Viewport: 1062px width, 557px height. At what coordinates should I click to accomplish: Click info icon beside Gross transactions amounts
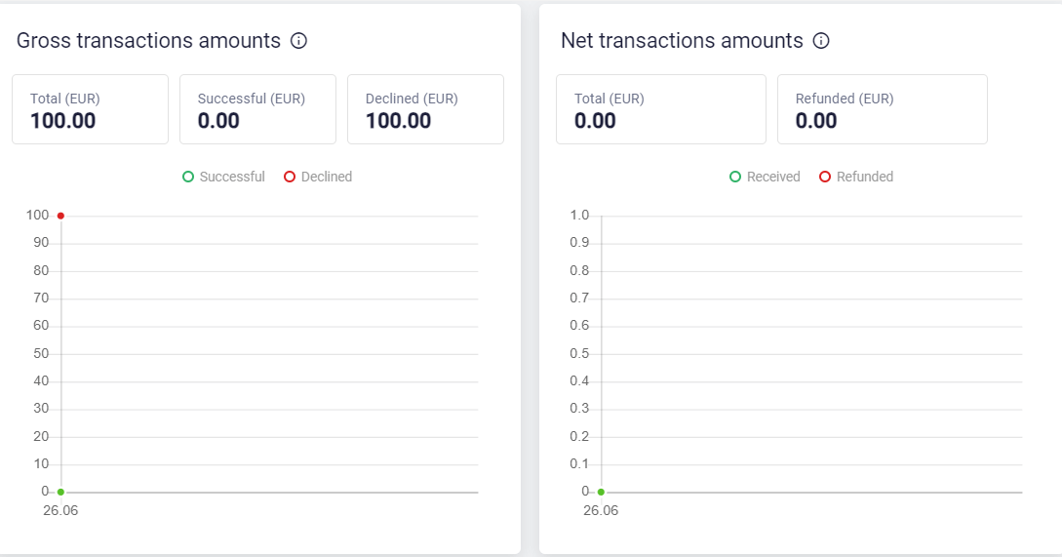pos(298,41)
